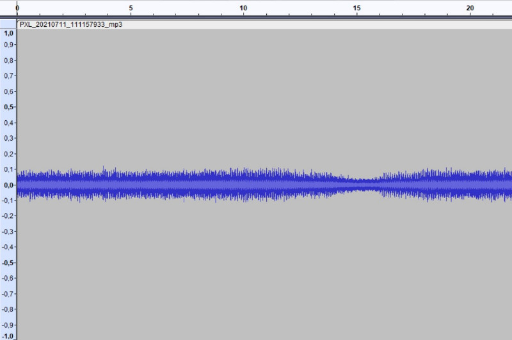Click the 5 second mark on timeline ruler
512x340 pixels.
click(131, 9)
